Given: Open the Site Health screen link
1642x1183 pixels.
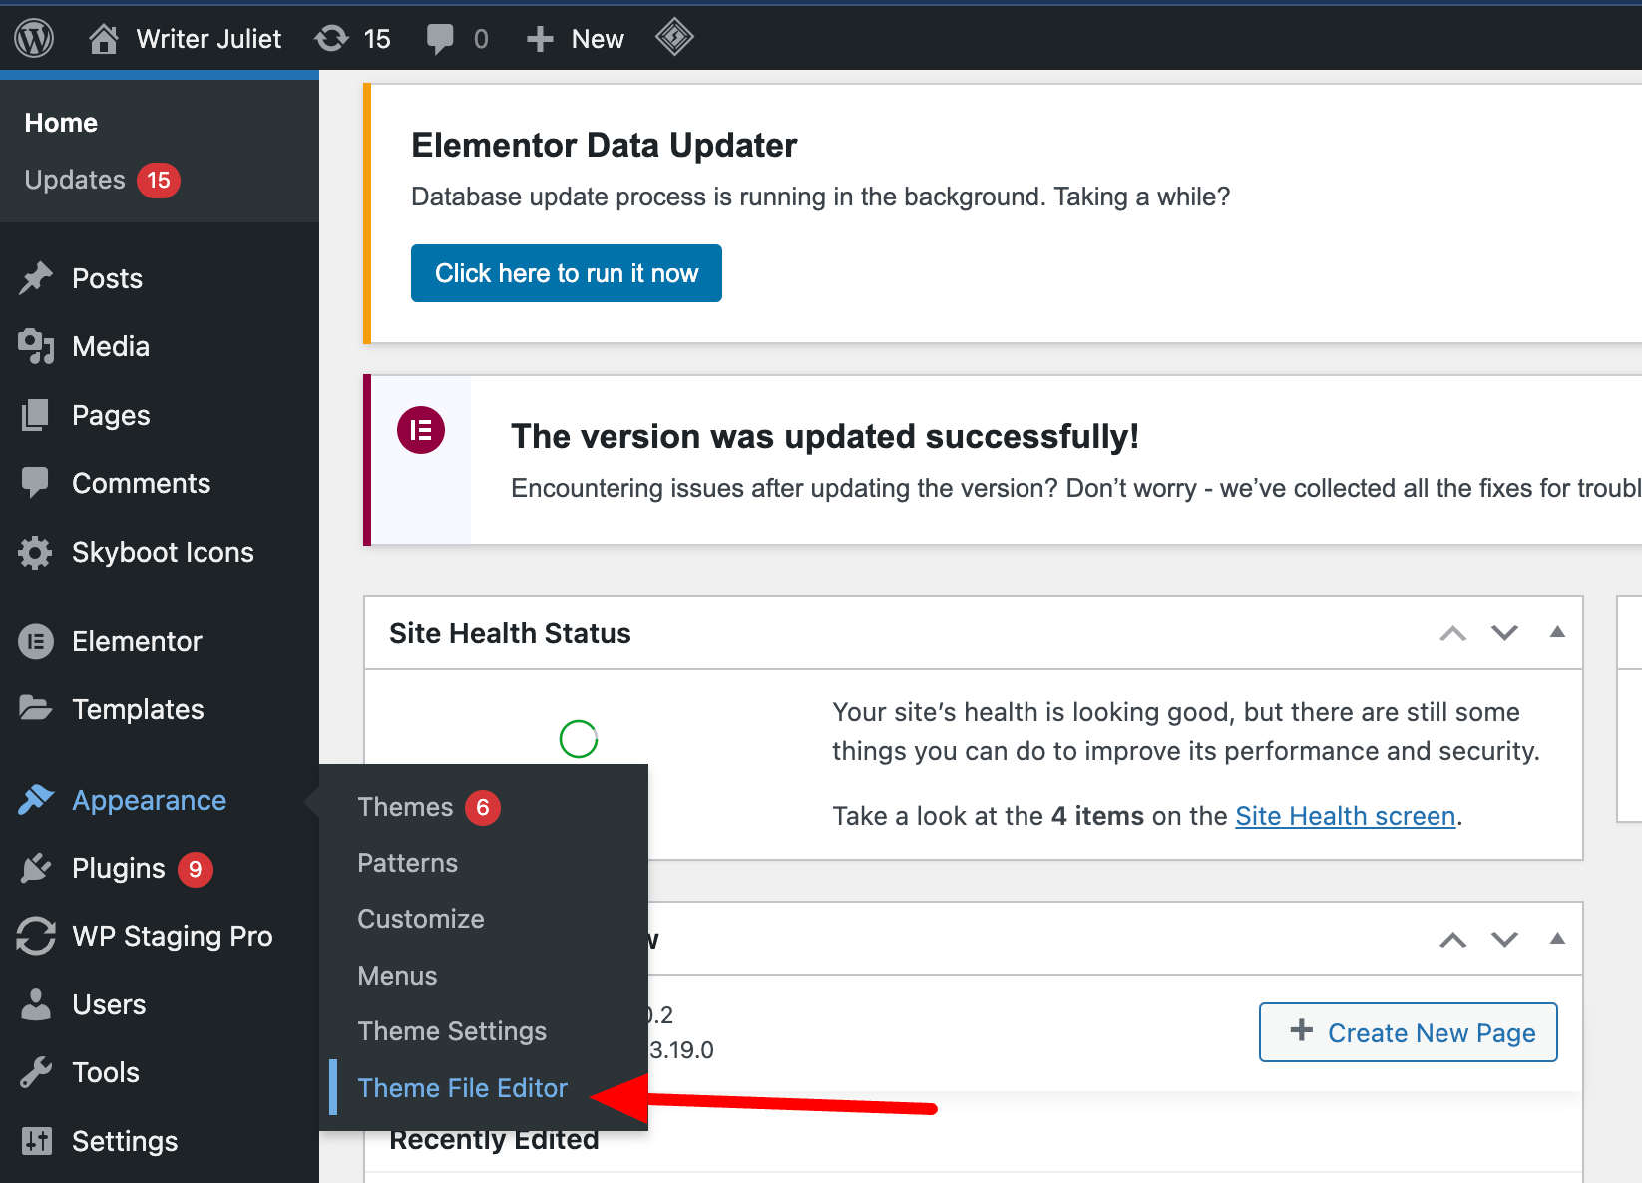Looking at the screenshot, I should click(1345, 816).
